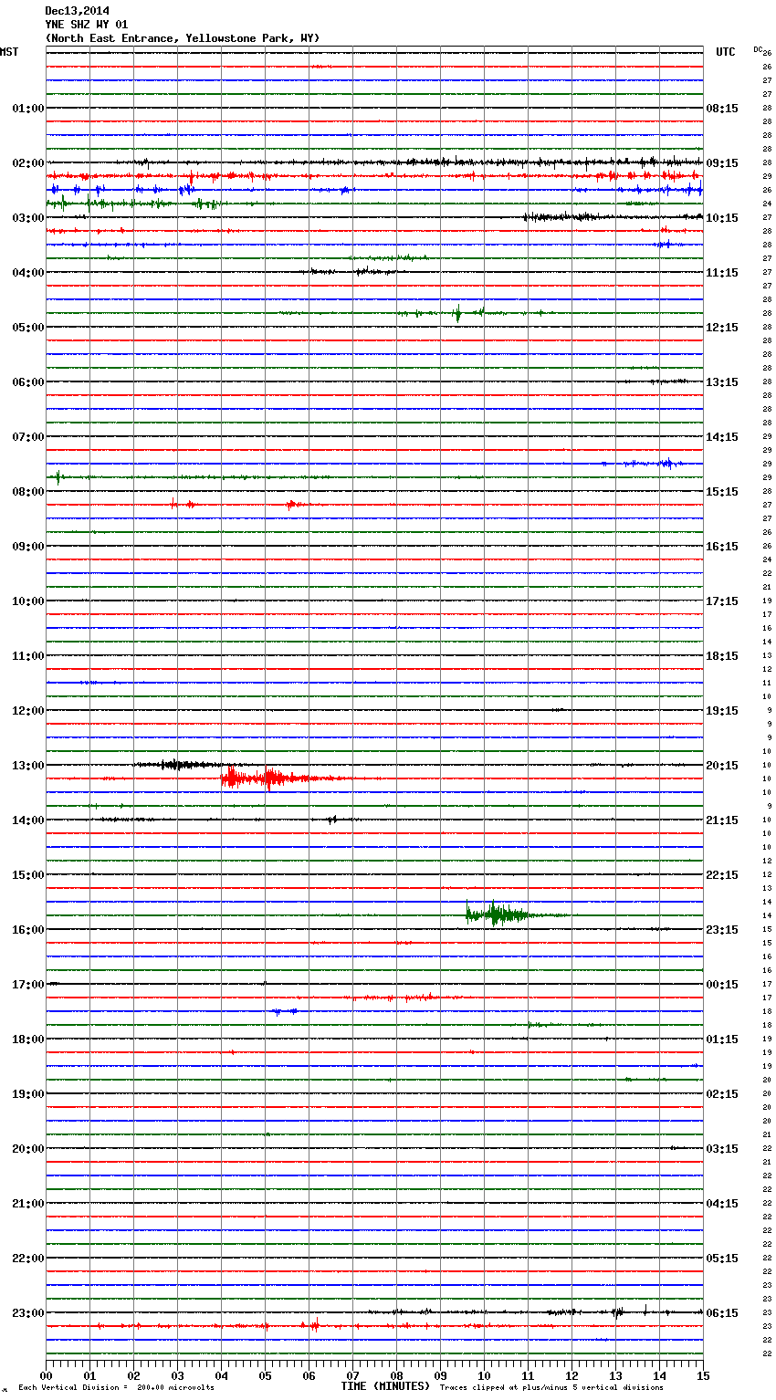Click the 00 minute tick label
The image size is (776, 1400).
pyautogui.click(x=46, y=1375)
